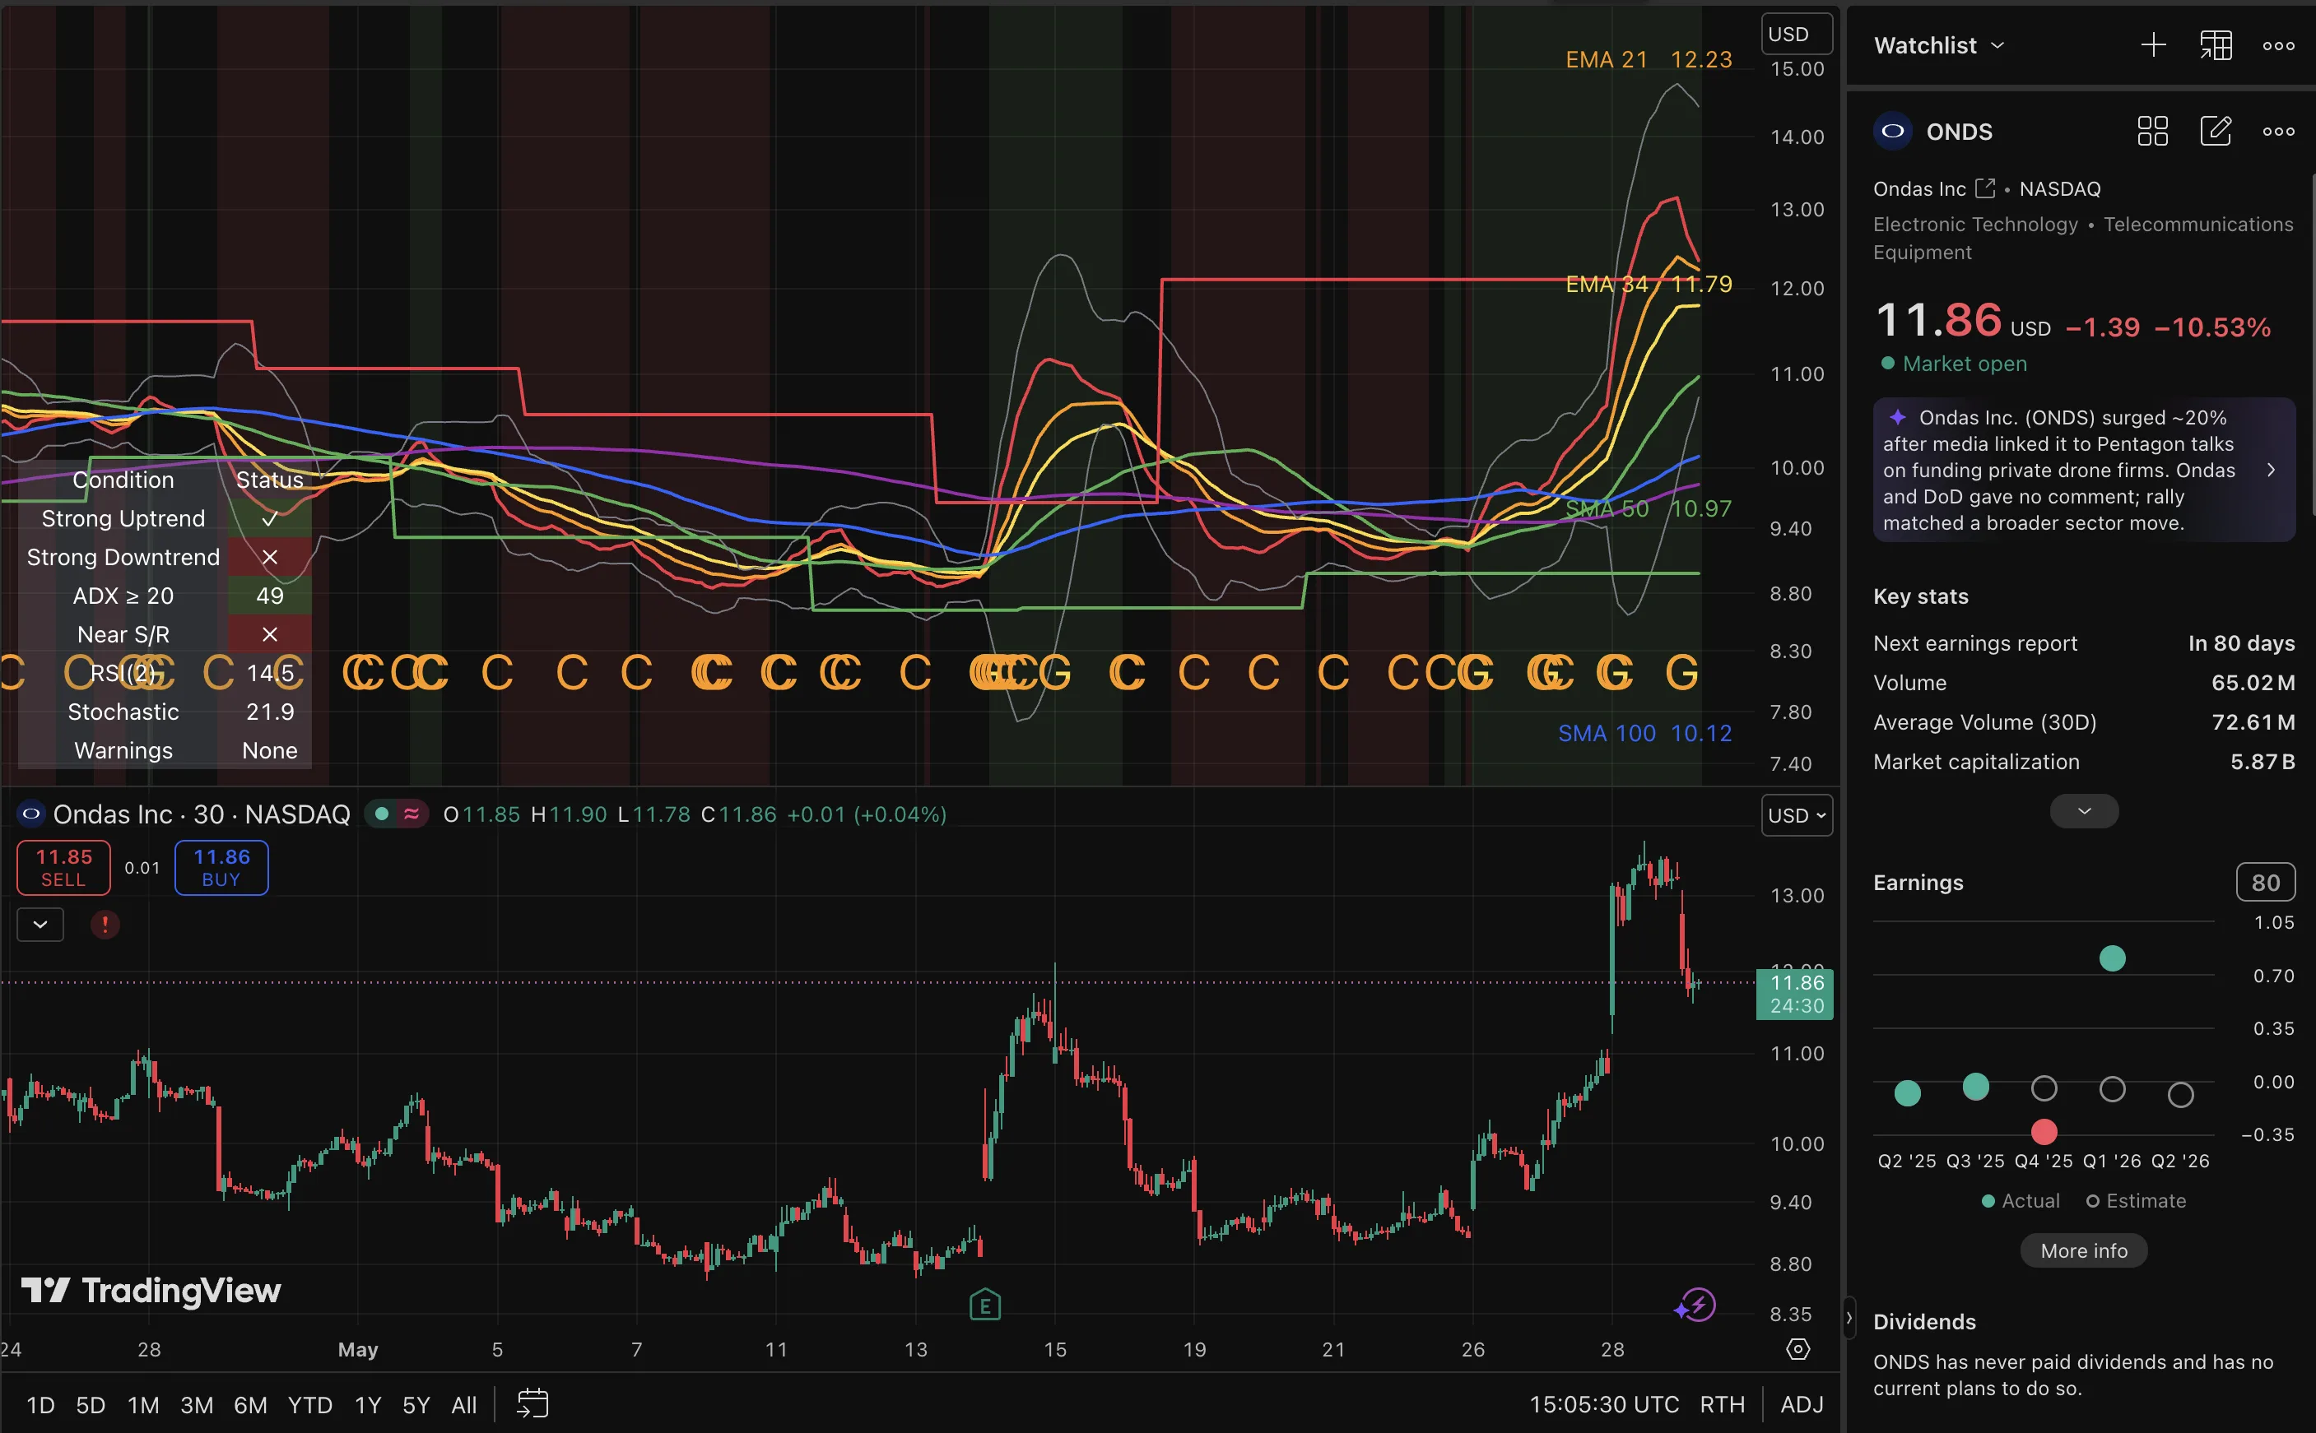Image resolution: width=2316 pixels, height=1433 pixels.
Task: Click the ADX ≥ 20 value 49
Action: tap(270, 596)
